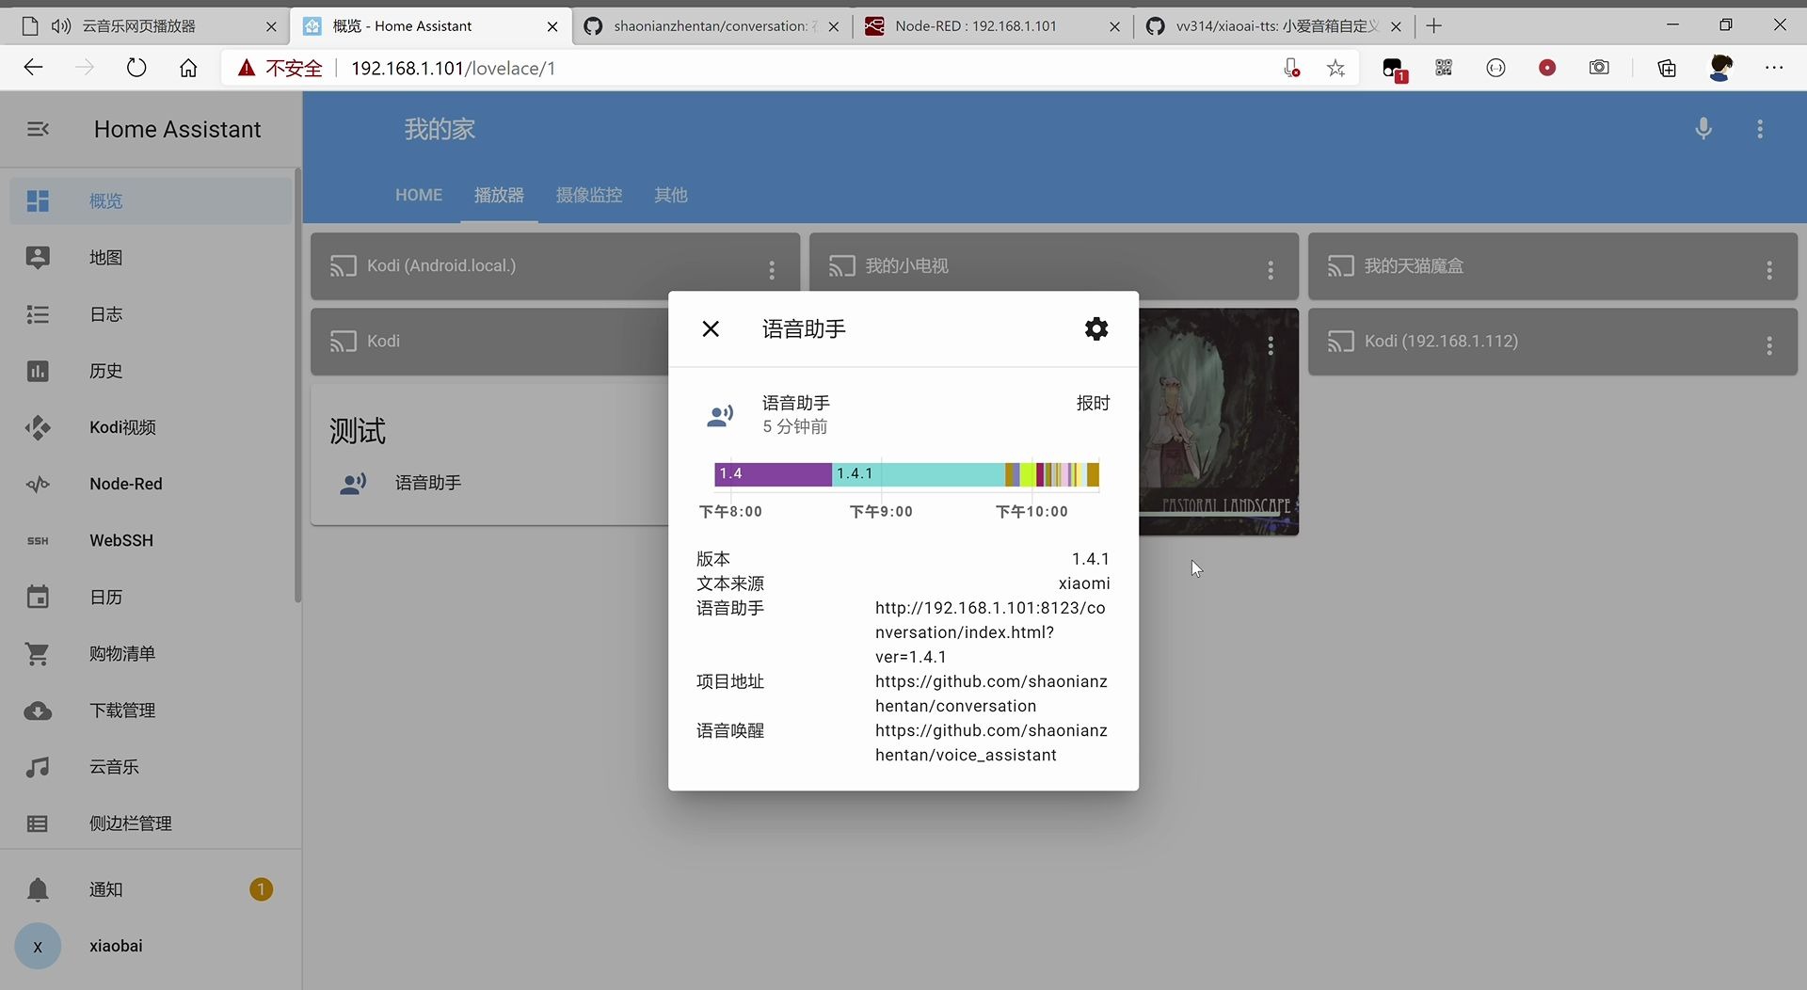Click the 云音乐 music note icon
The image size is (1807, 990).
[x=38, y=767]
